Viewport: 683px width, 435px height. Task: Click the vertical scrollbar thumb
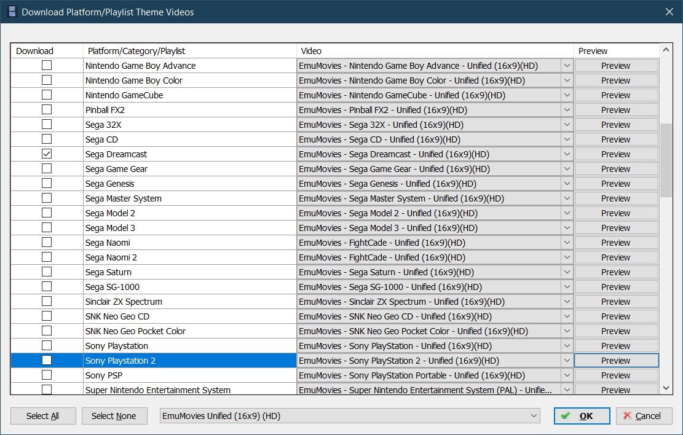click(x=666, y=160)
